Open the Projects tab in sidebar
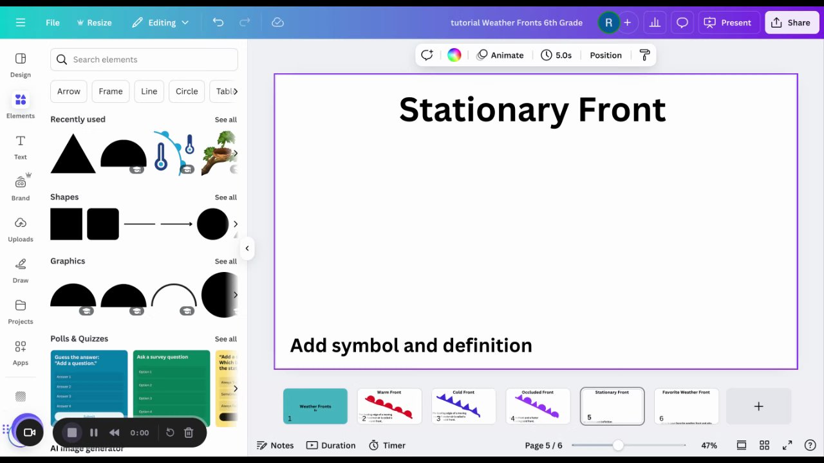Viewport: 824px width, 463px height. (21, 312)
